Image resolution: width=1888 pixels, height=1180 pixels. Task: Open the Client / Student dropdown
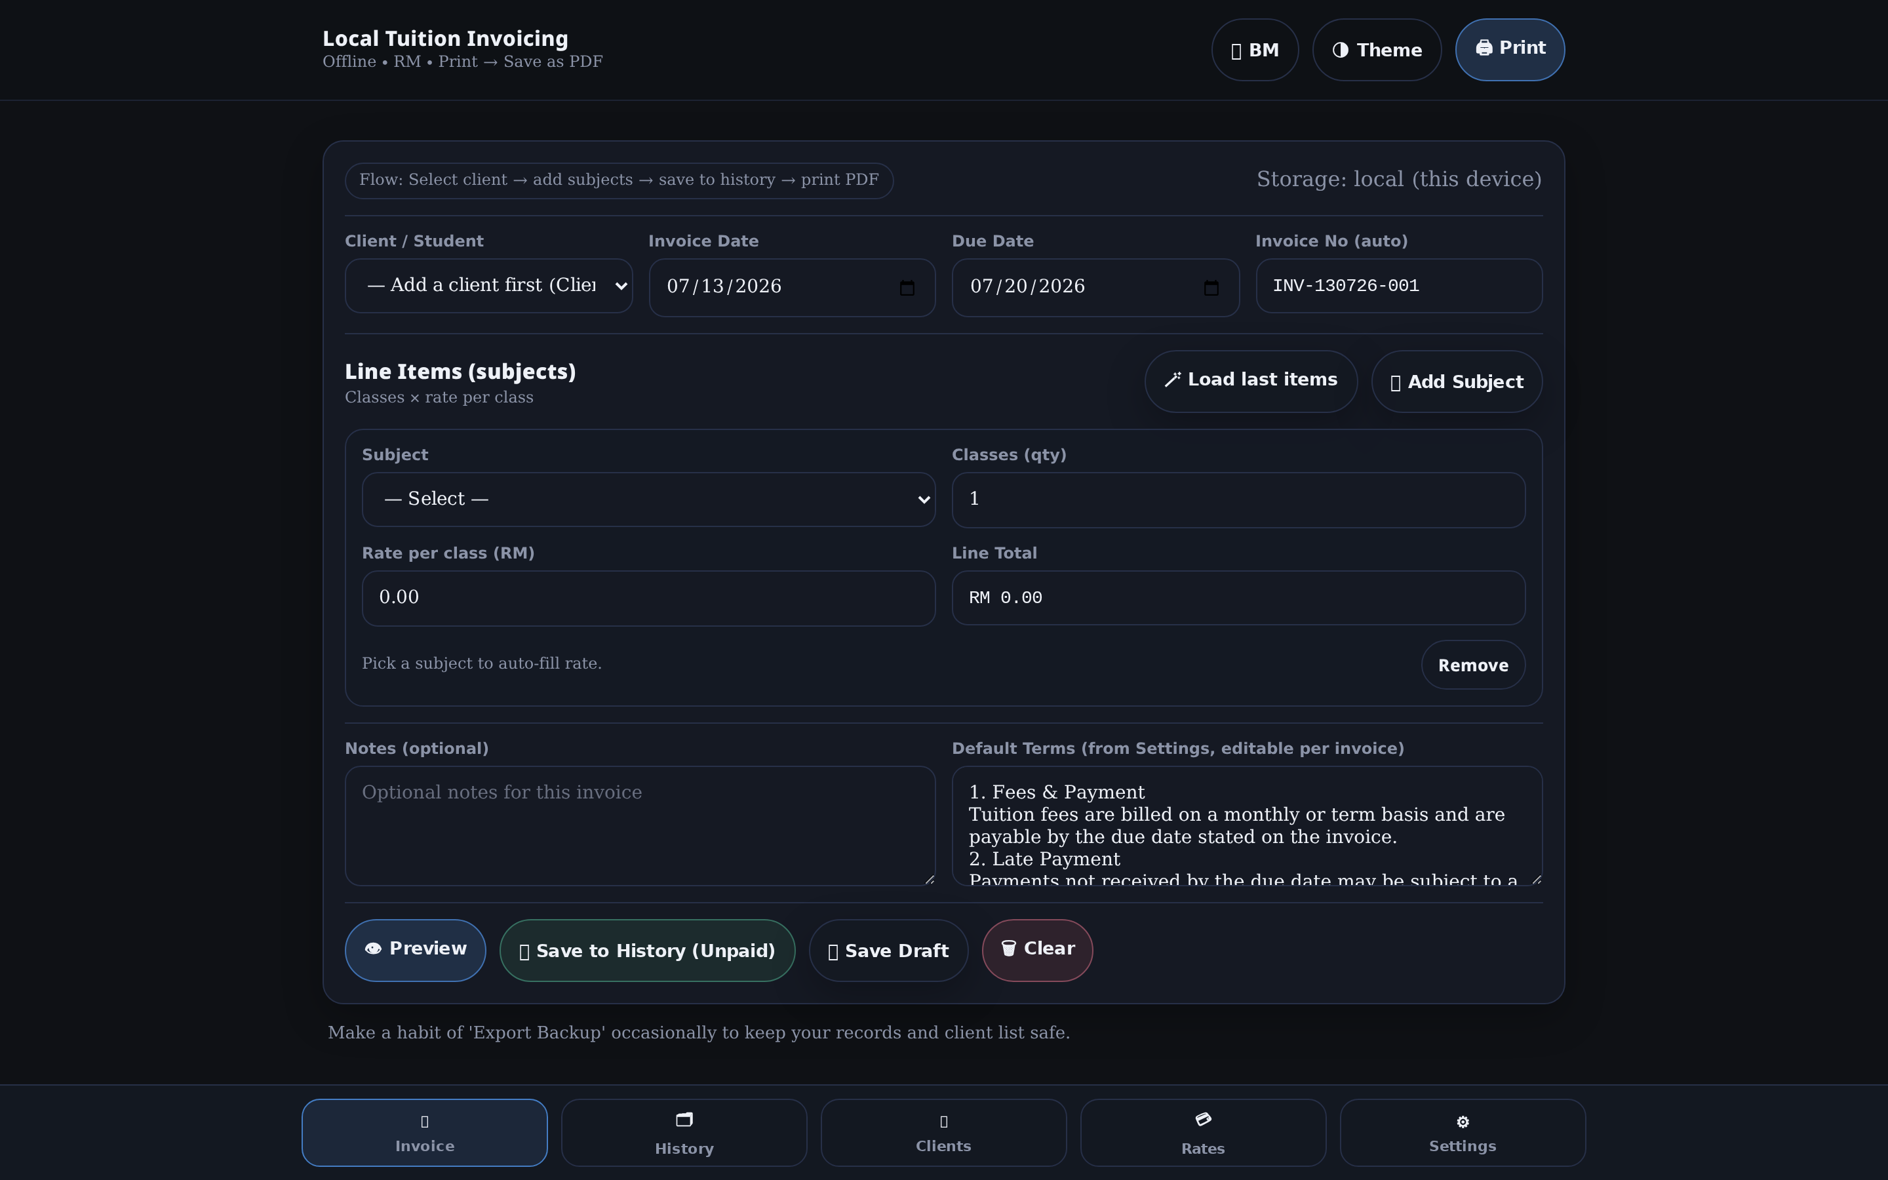[488, 286]
